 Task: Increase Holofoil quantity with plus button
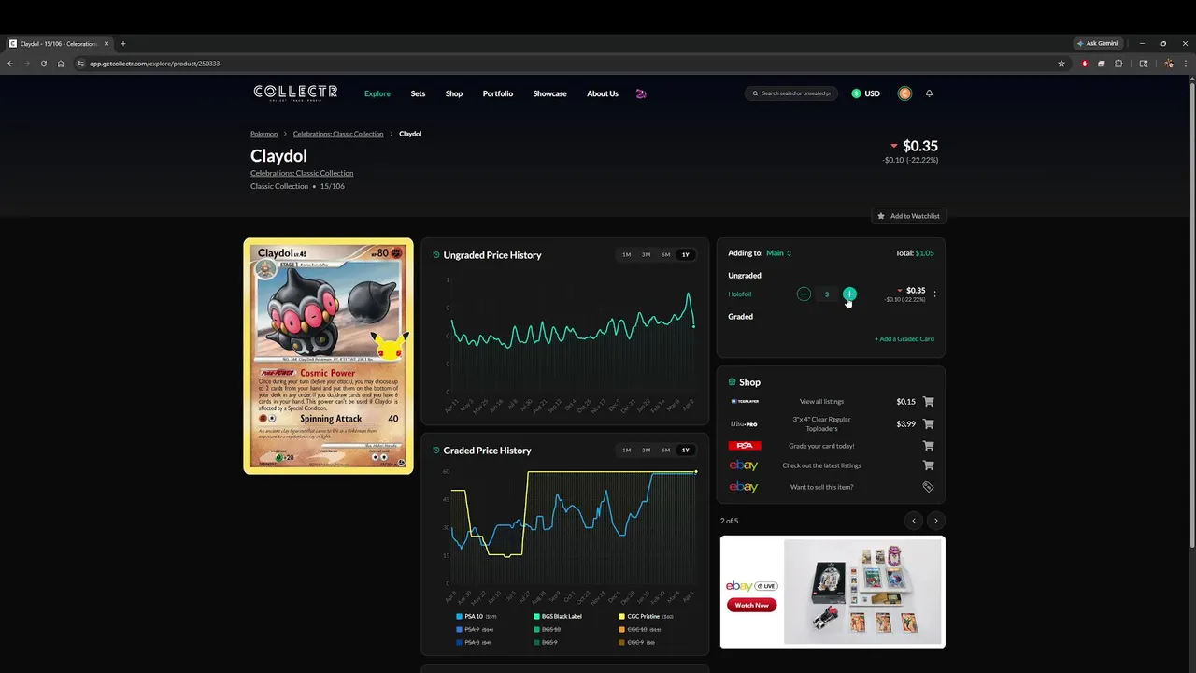click(849, 294)
